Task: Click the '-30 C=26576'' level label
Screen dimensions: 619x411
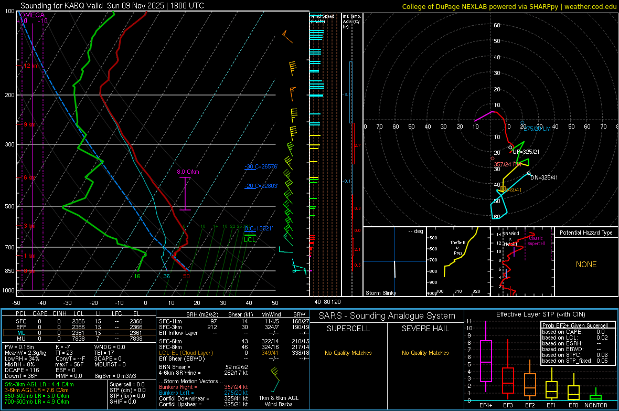Action: 261,166
